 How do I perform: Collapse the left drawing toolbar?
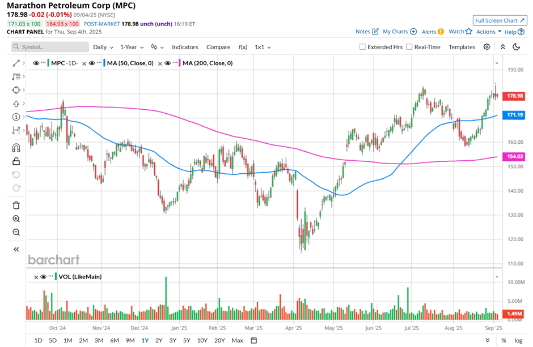16,249
